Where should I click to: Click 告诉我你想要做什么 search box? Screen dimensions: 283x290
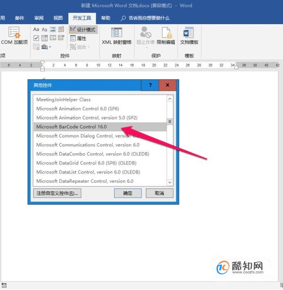[145, 18]
